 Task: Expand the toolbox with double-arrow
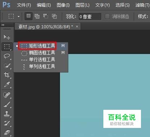point(3,25)
